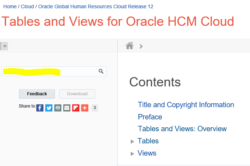This screenshot has width=250, height=166.
Task: Share to Twitter
Action: (x=49, y=108)
